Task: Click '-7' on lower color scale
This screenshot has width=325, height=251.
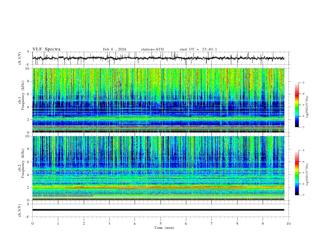Action: [x=303, y=195]
